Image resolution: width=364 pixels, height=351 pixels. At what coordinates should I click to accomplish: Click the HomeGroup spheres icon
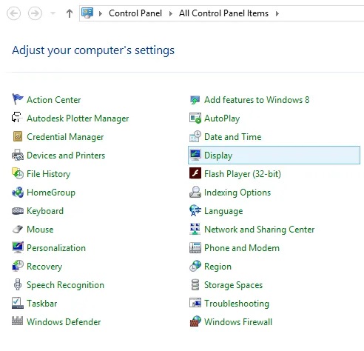18,192
